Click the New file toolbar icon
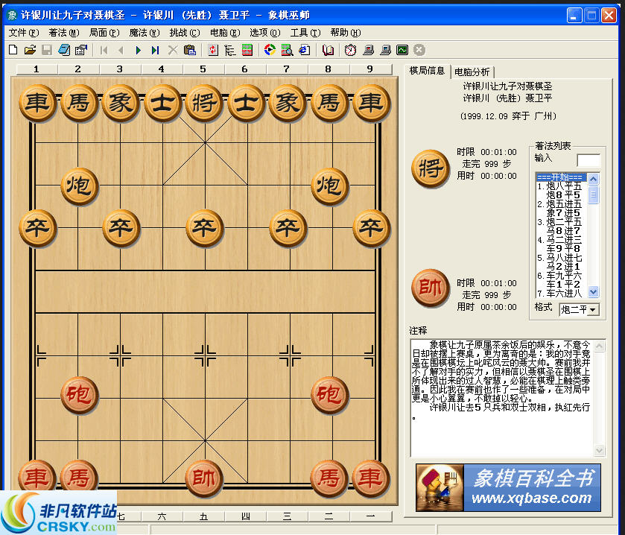The height and width of the screenshot is (535, 625). coord(13,50)
